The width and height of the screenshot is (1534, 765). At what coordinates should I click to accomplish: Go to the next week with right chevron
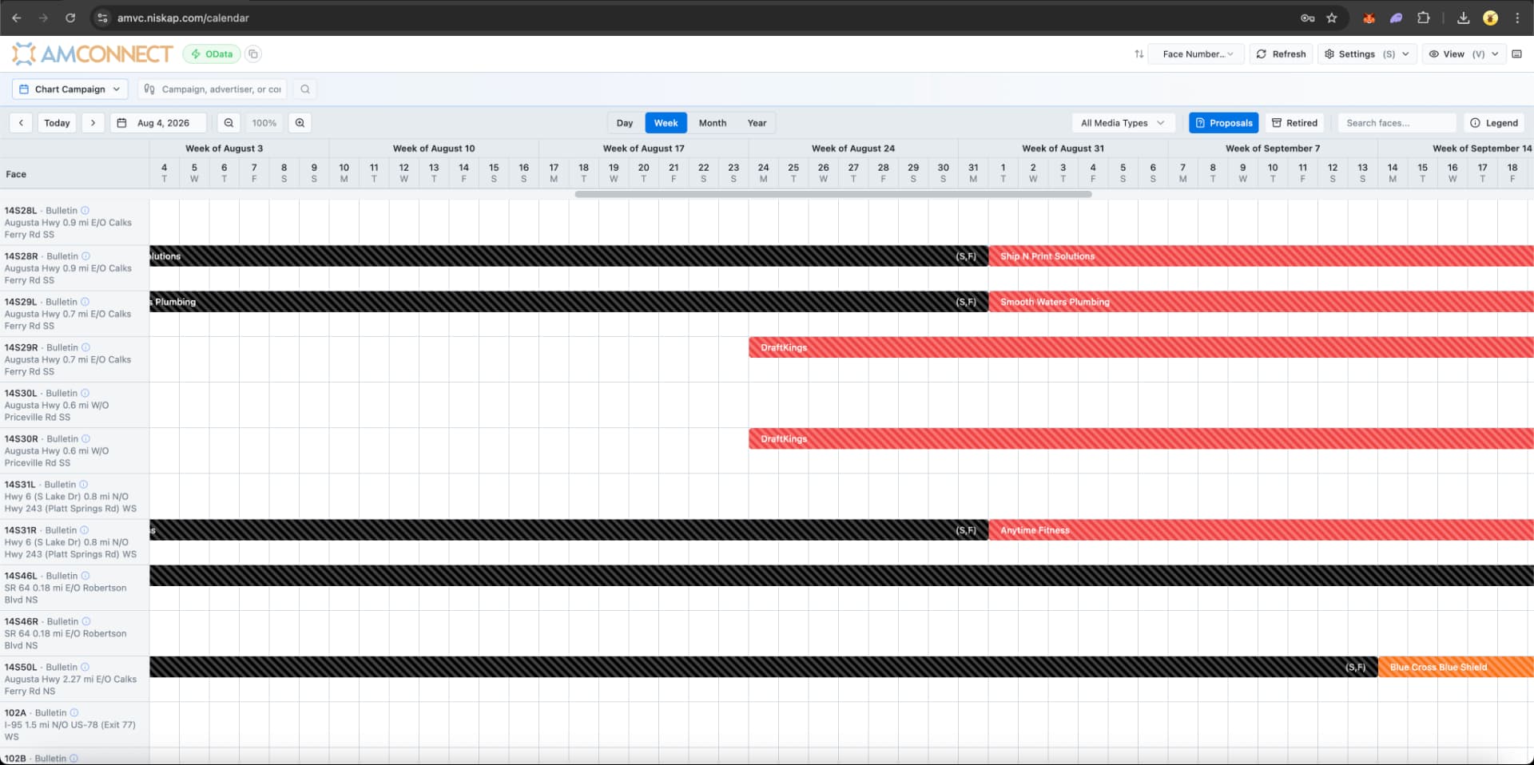click(x=93, y=123)
